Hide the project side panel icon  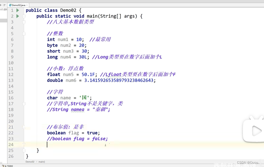coord(5,5)
